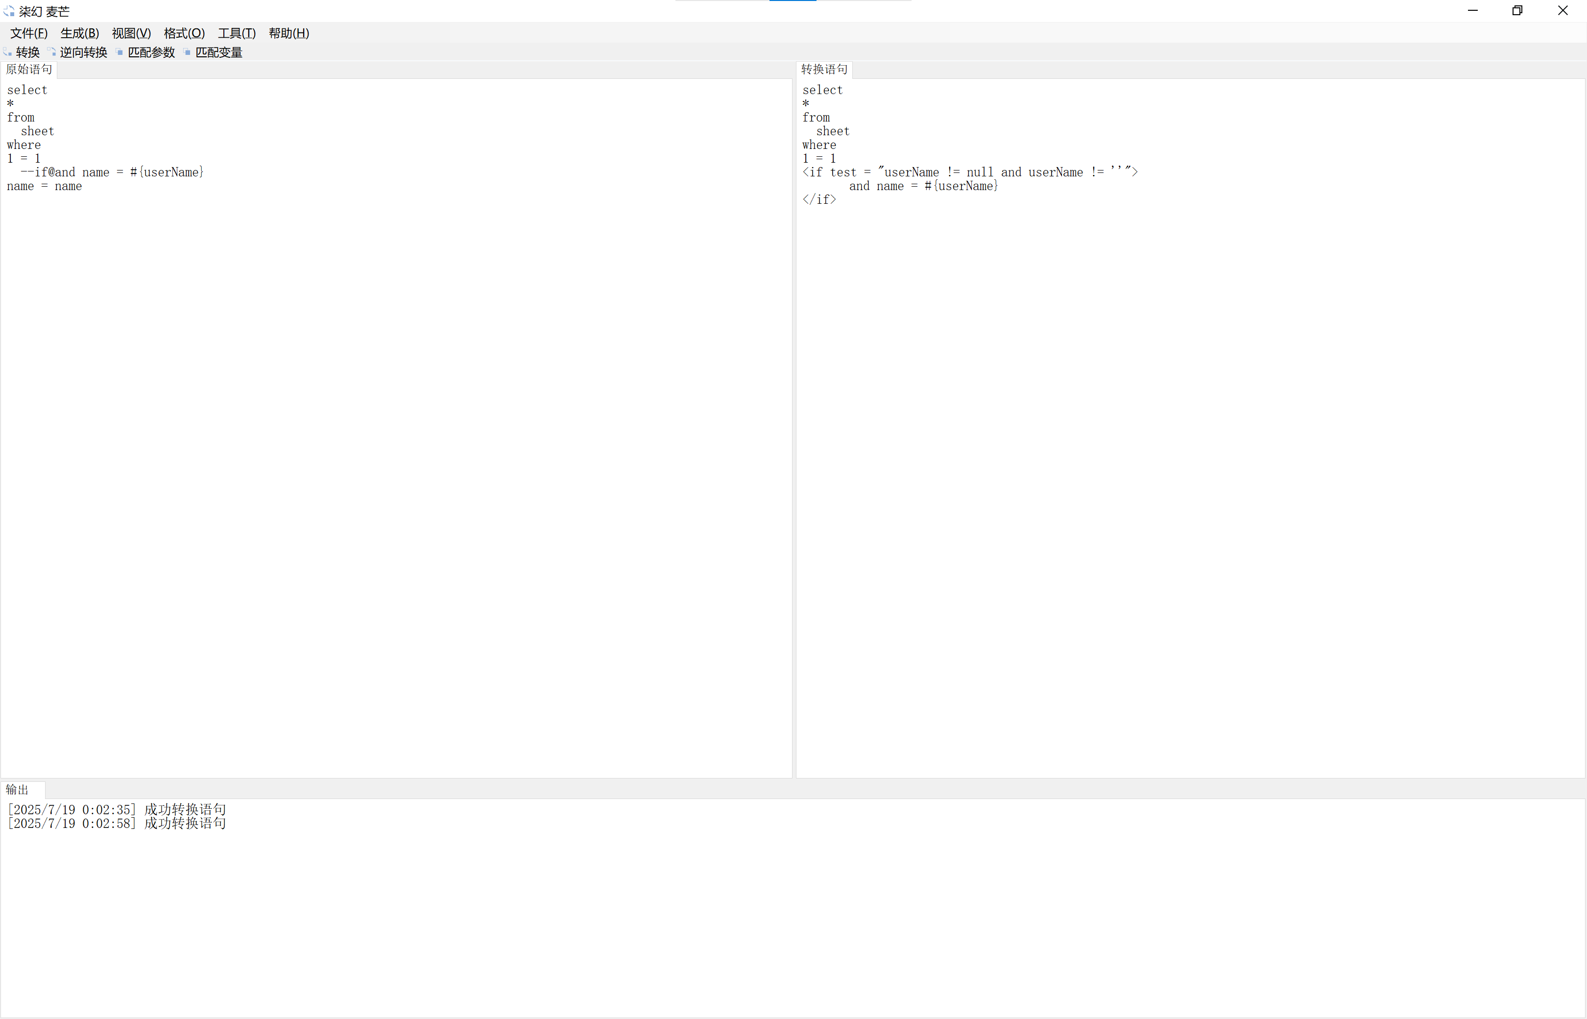Open the 格式(O) menu
The image size is (1587, 1019).
coord(184,33)
